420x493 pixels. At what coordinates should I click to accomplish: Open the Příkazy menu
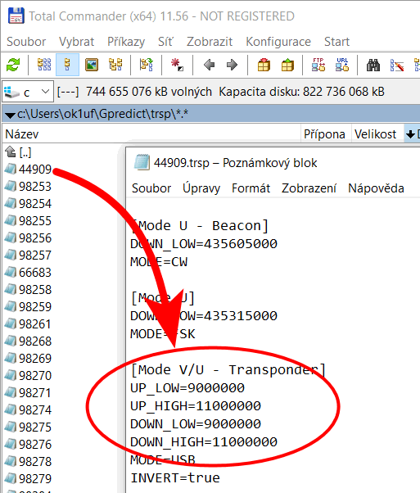[126, 42]
